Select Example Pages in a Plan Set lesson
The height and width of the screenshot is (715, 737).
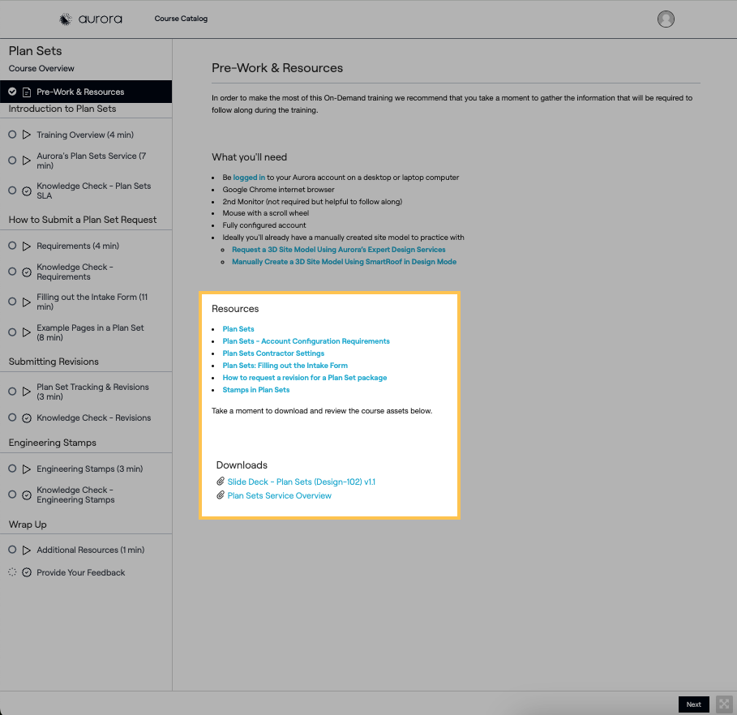pyautogui.click(x=90, y=333)
